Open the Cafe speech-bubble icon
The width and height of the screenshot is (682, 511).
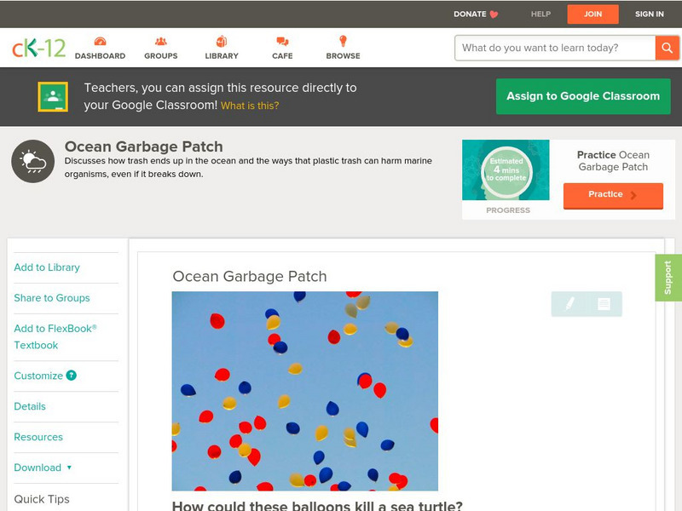pyautogui.click(x=280, y=40)
